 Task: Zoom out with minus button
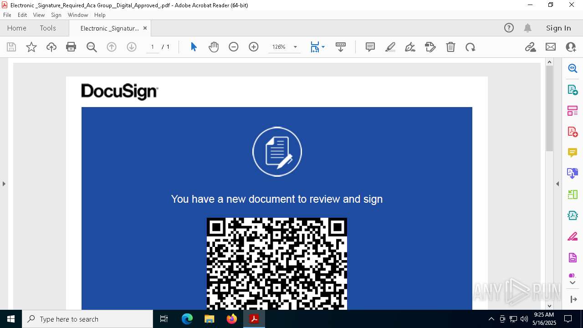234,47
